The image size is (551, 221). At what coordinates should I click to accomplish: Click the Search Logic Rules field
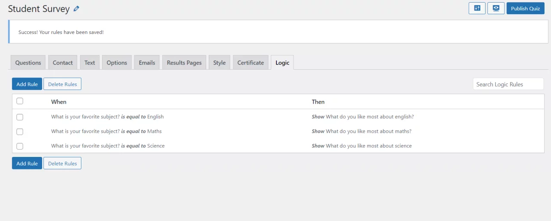(x=508, y=84)
